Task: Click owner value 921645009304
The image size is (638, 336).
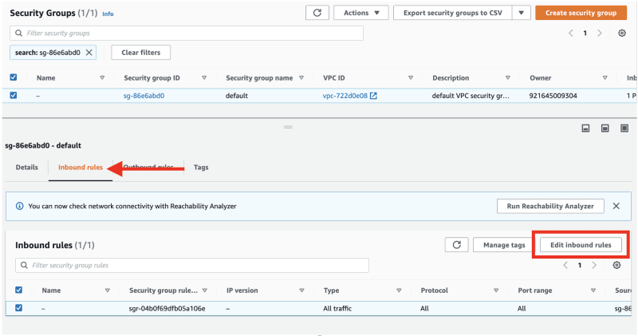Action: 553,96
